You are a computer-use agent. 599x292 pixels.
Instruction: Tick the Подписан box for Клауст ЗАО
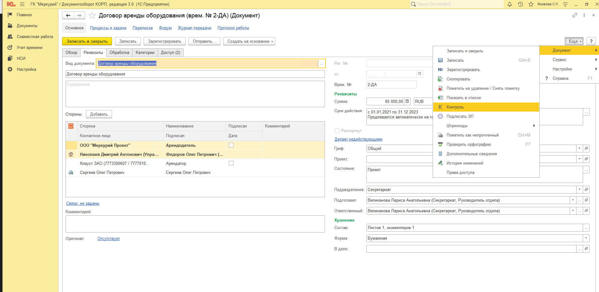tap(231, 163)
